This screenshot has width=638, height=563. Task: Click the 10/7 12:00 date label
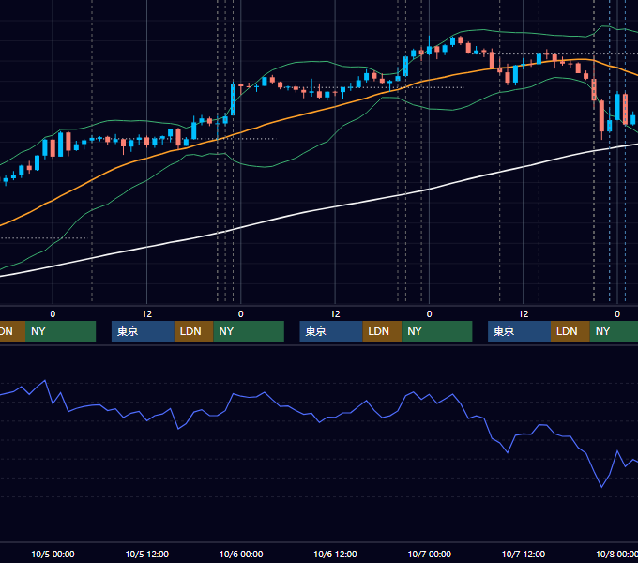pyautogui.click(x=524, y=554)
